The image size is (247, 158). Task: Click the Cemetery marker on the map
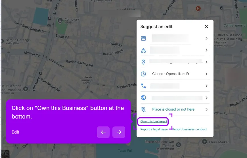(60, 20)
